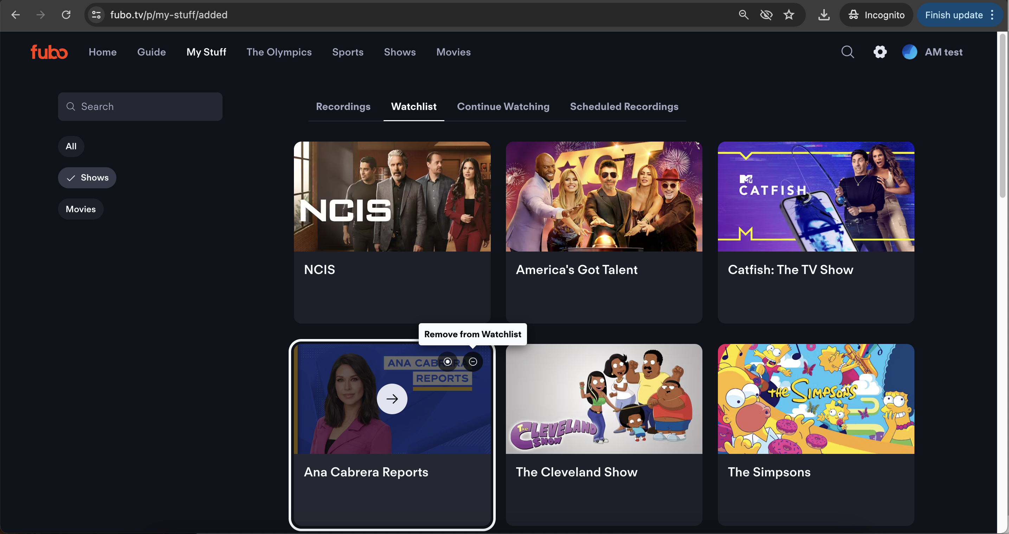The width and height of the screenshot is (1009, 534).
Task: Open the search icon on navbar
Action: coord(848,52)
